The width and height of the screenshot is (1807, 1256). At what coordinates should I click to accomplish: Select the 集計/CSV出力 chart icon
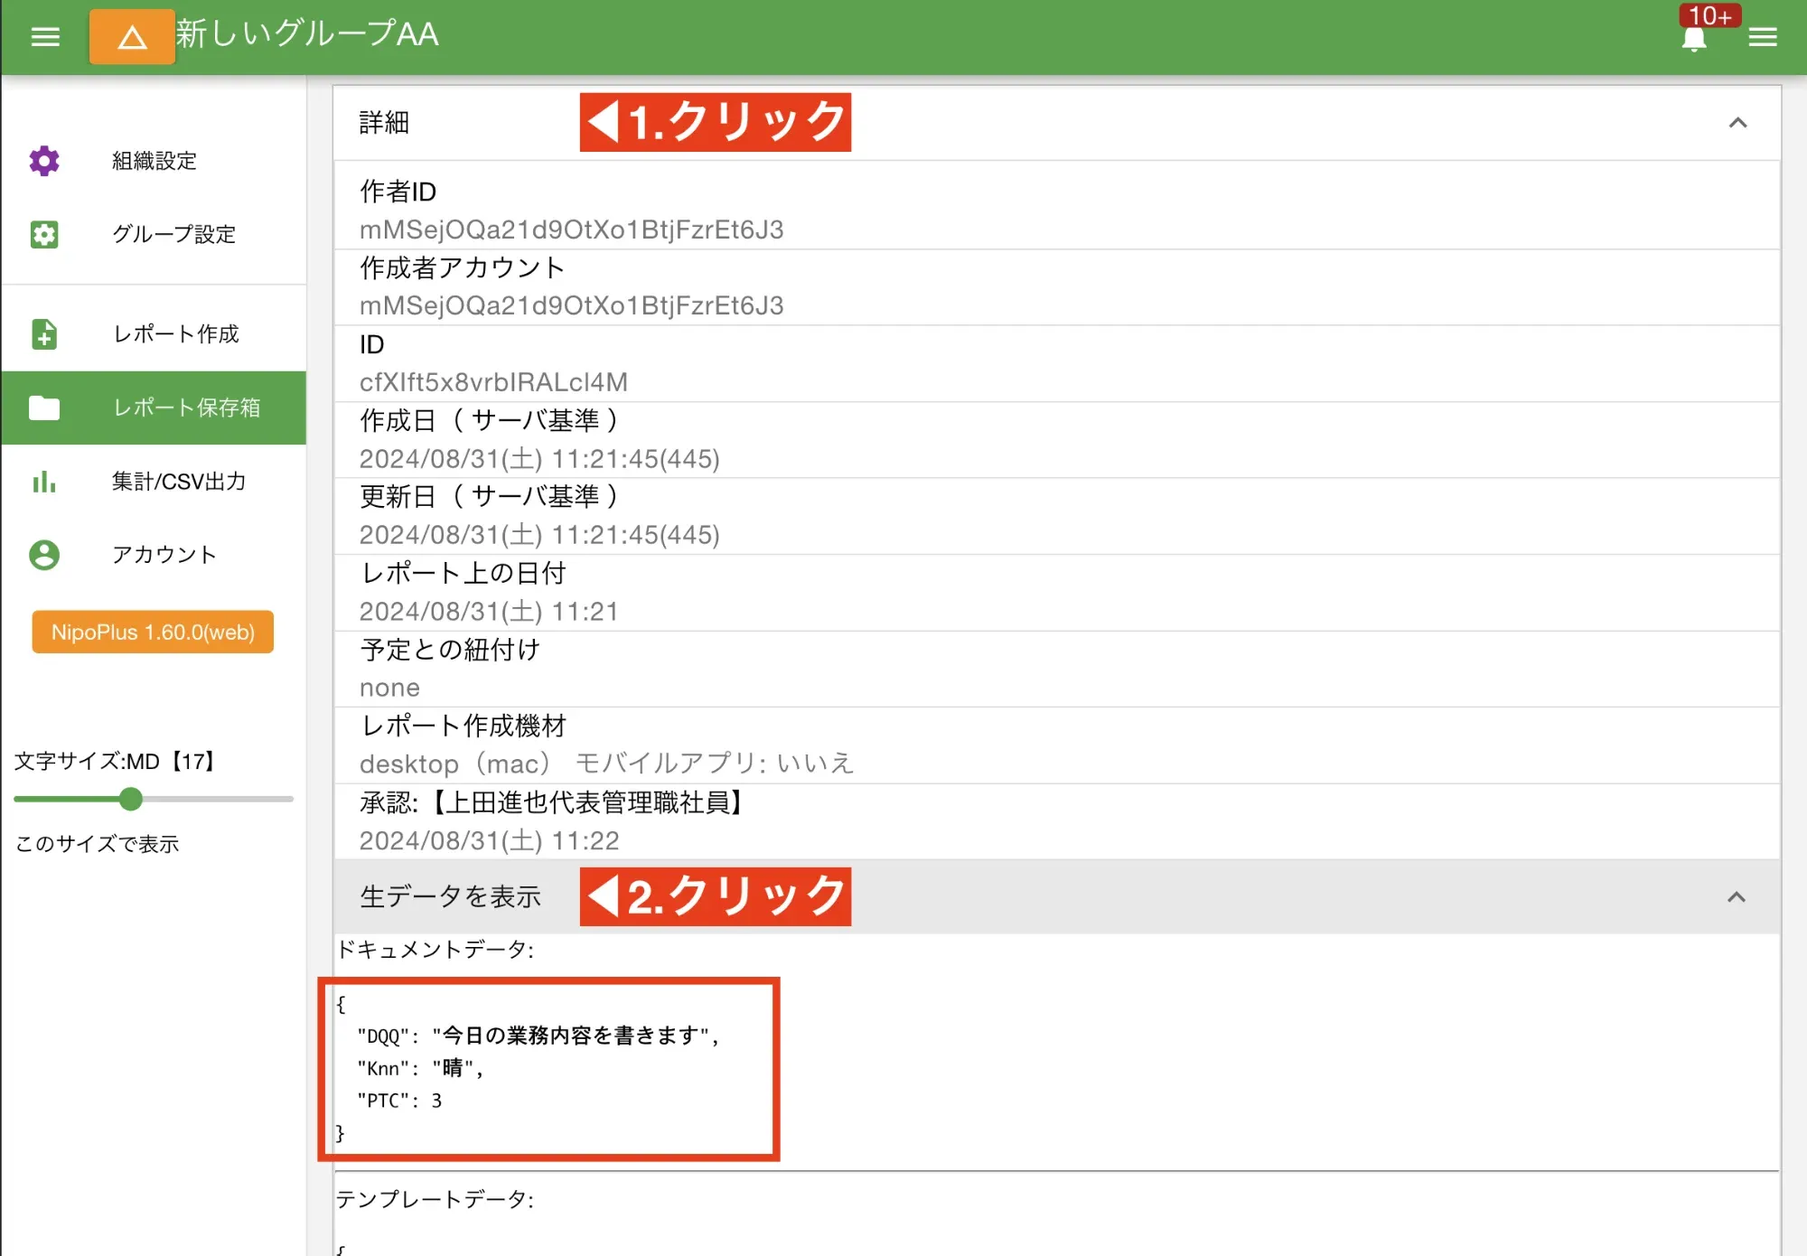(x=44, y=483)
